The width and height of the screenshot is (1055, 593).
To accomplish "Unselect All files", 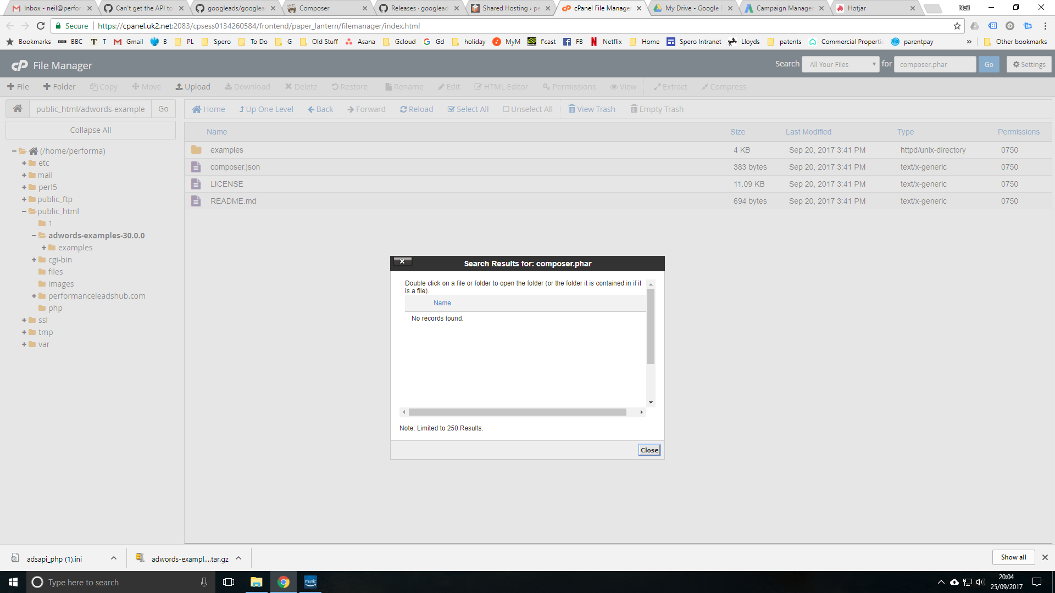I will (x=527, y=109).
